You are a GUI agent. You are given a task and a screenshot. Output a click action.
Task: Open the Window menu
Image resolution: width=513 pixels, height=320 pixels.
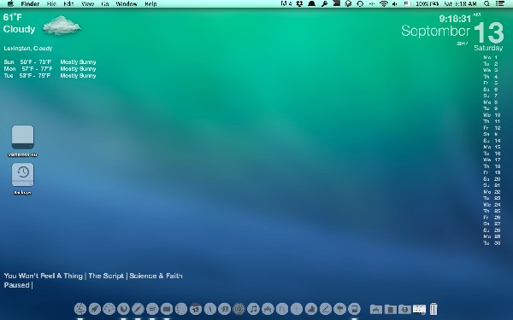coord(127,4)
